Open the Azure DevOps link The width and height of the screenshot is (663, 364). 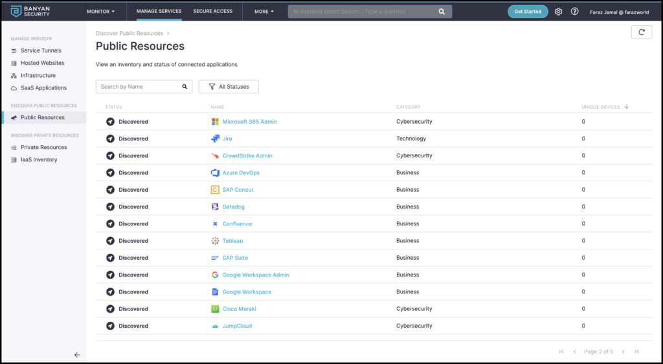click(241, 172)
